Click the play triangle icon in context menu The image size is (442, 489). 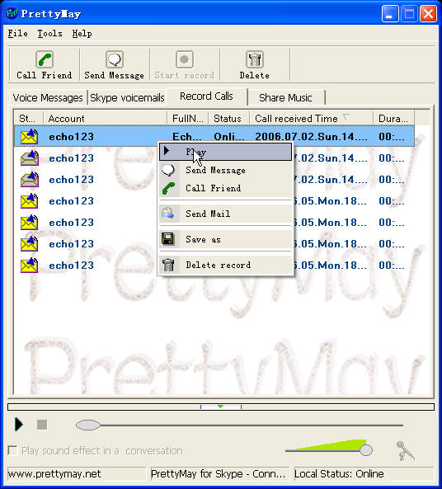(x=167, y=151)
